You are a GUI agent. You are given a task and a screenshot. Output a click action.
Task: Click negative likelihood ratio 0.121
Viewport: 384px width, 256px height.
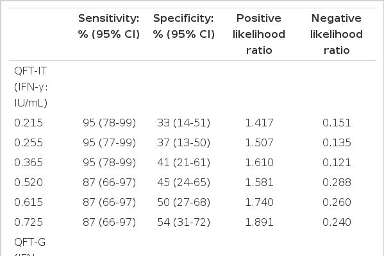[337, 162]
